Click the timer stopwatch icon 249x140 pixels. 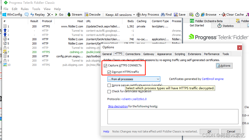(197, 15)
